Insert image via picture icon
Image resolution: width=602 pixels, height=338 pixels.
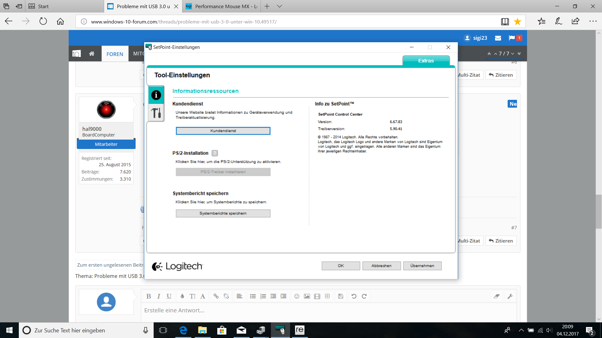pos(307,296)
